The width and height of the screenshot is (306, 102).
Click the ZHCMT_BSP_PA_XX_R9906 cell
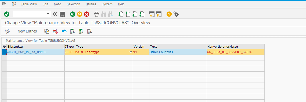(36, 52)
